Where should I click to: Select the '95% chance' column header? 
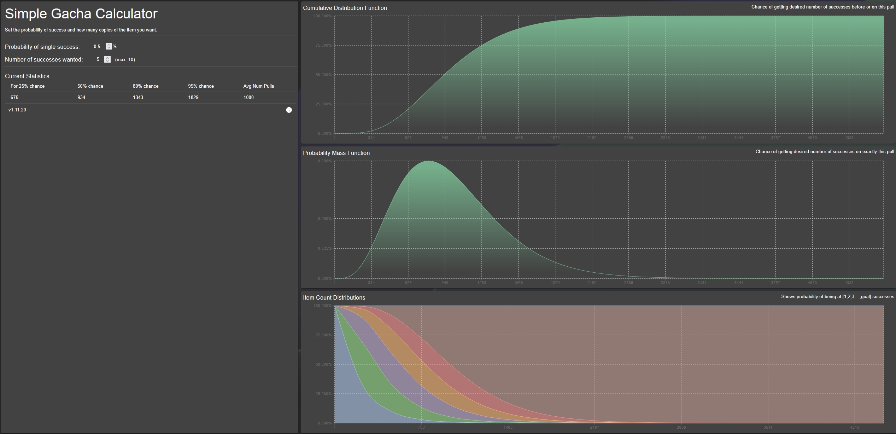pyautogui.click(x=201, y=86)
